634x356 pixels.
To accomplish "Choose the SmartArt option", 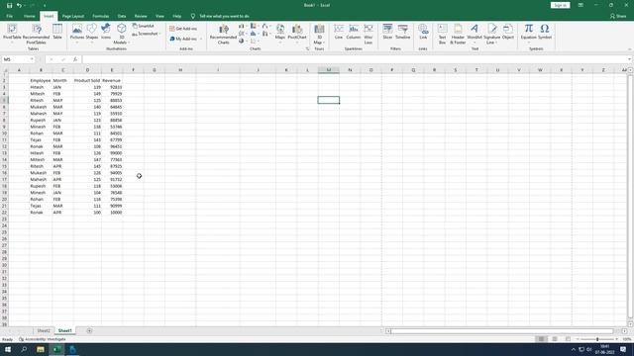I will tap(144, 26).
